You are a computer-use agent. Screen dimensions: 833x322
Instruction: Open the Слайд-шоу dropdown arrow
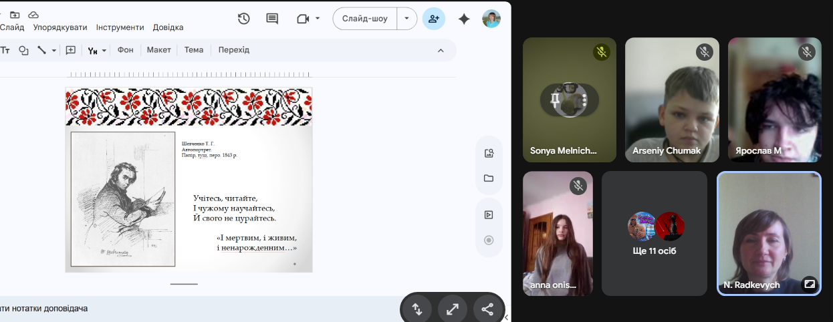[406, 19]
